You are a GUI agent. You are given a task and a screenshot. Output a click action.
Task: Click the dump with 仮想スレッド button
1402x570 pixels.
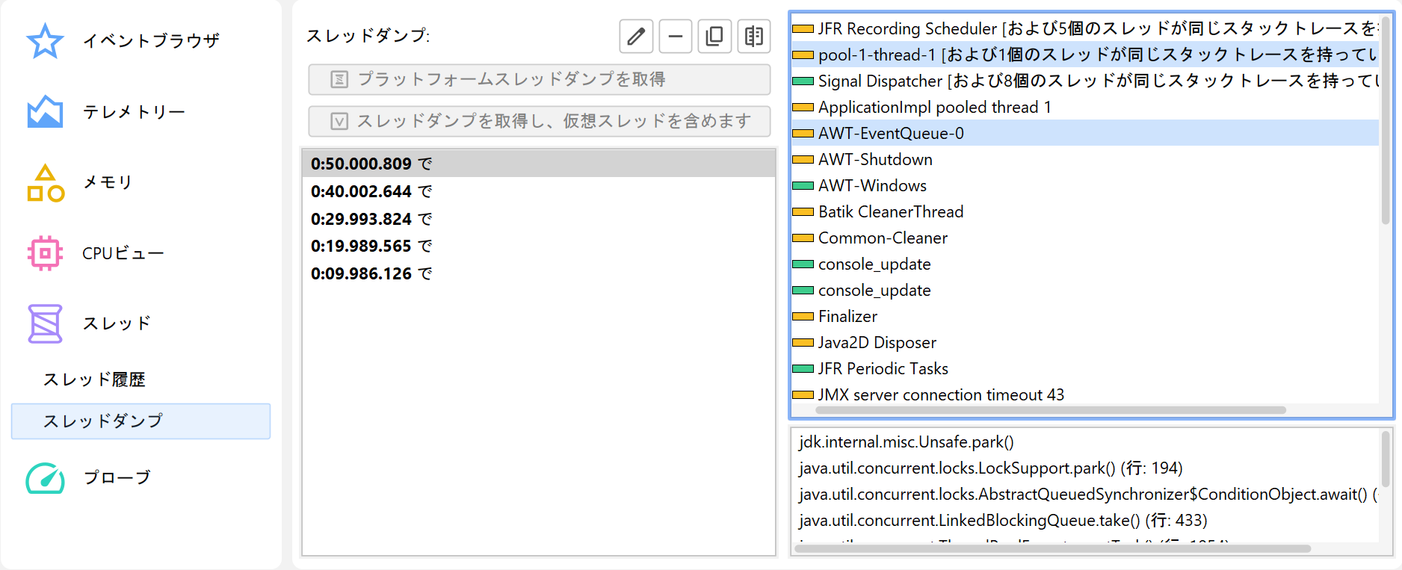coord(539,121)
